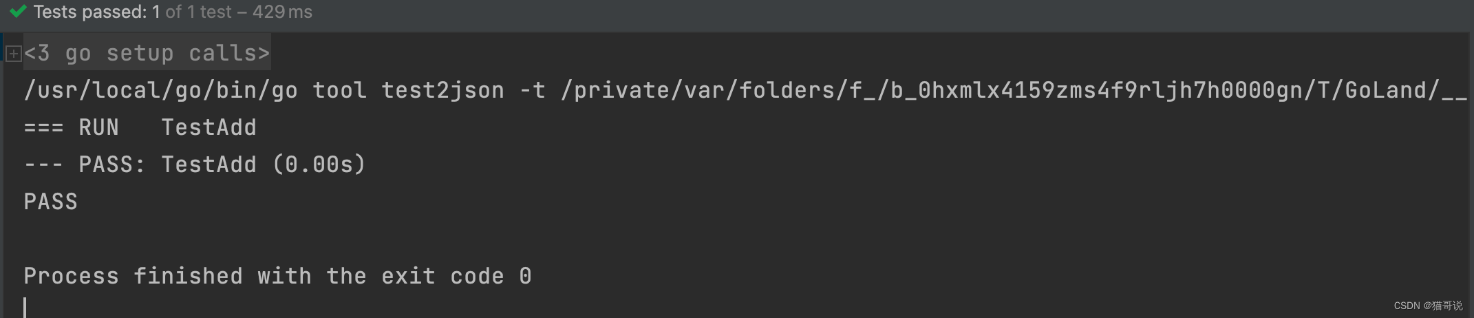Click 'Process finished with the exit code' text
The width and height of the screenshot is (1474, 318).
(x=264, y=276)
